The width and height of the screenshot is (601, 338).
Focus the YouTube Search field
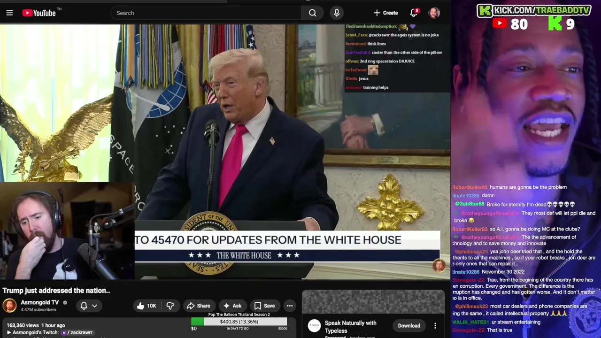[x=207, y=13]
